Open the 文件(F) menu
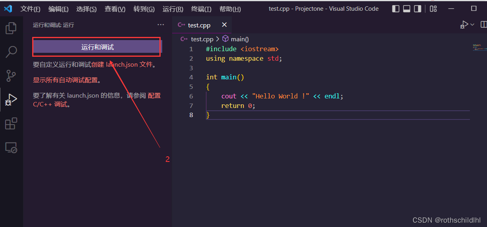The image size is (487, 227). [x=30, y=9]
